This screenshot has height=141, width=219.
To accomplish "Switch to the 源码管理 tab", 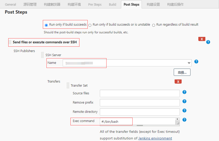I will pyautogui.click(x=30, y=4).
